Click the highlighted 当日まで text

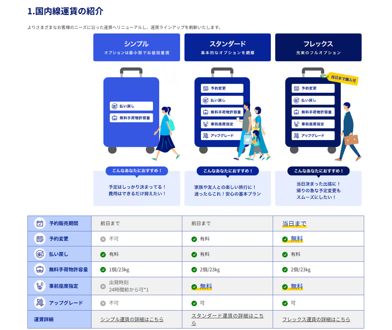tap(294, 224)
